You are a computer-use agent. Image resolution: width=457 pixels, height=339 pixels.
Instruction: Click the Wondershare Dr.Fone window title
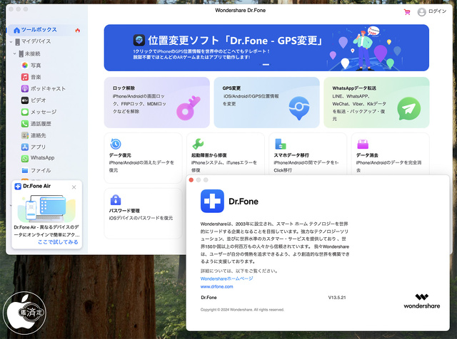pos(241,11)
